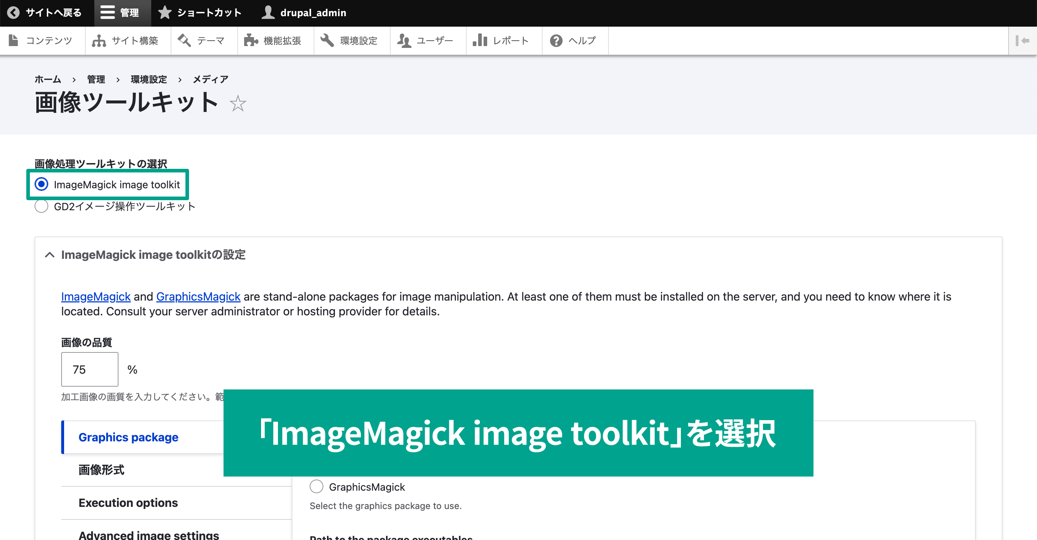Open the レポート menu item

pos(504,40)
